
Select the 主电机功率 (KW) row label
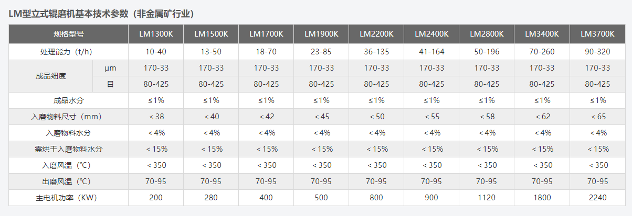pos(69,198)
